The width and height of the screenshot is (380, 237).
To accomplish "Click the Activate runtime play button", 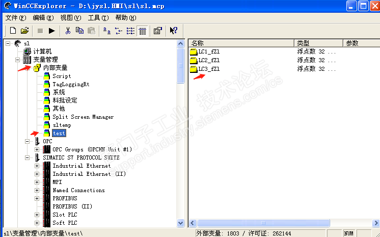I will click(51, 31).
